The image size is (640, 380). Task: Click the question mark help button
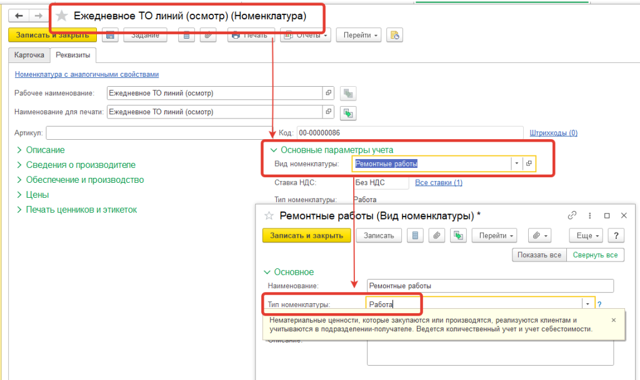(x=616, y=235)
